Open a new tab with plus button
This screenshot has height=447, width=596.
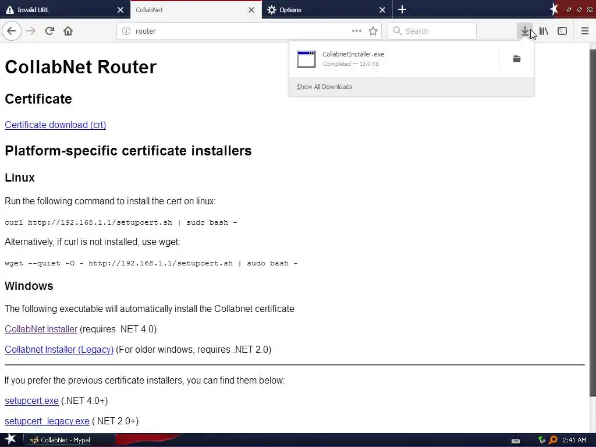click(x=402, y=9)
